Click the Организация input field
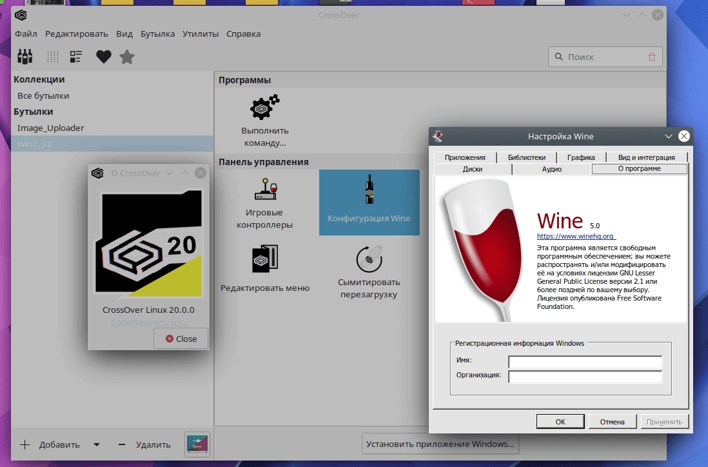Viewport: 708px width, 467px height. 585,377
